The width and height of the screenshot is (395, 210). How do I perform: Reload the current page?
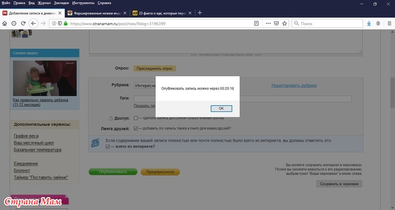[23, 23]
